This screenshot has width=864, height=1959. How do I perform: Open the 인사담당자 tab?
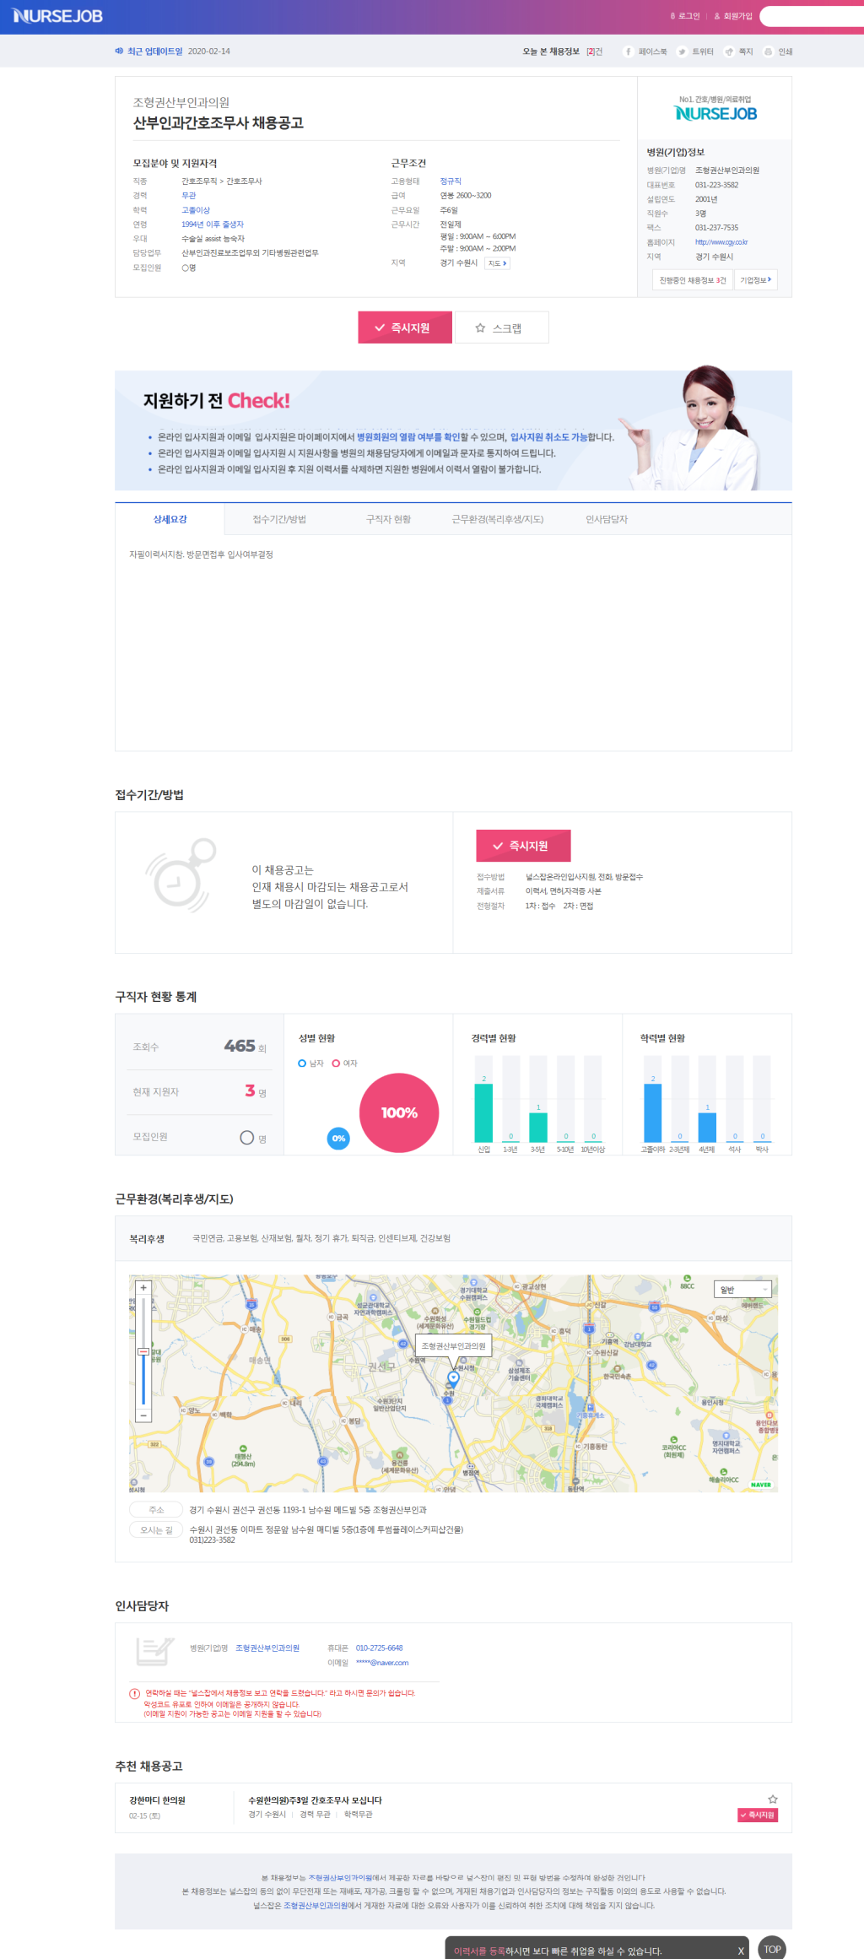pyautogui.click(x=607, y=519)
